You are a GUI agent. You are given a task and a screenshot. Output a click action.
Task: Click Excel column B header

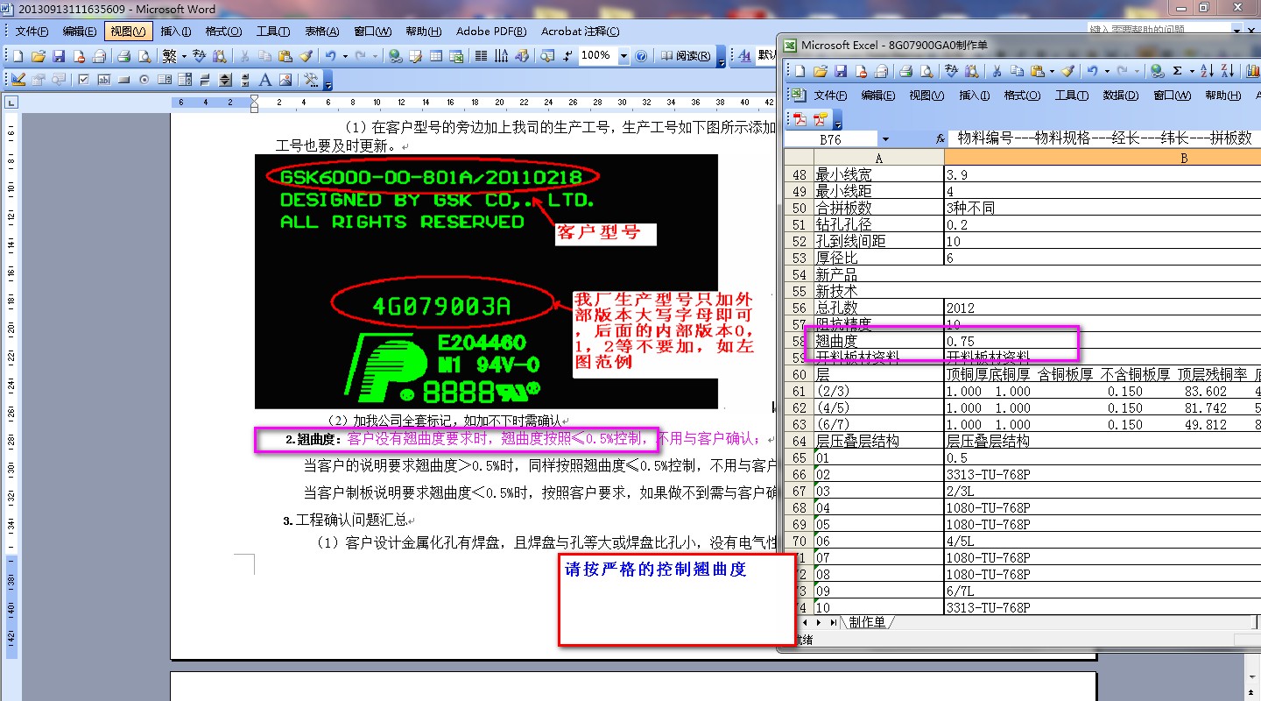(x=1102, y=158)
